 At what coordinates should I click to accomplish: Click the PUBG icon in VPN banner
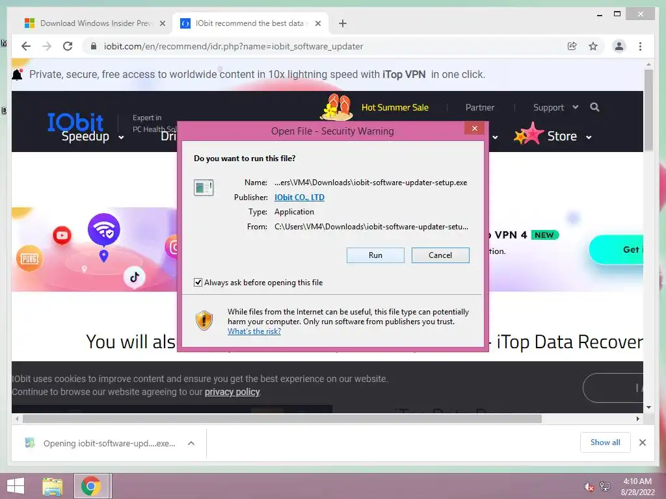(x=29, y=259)
